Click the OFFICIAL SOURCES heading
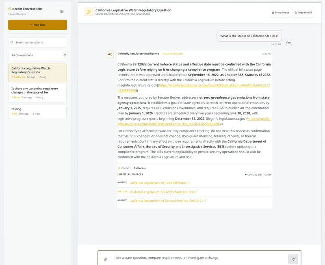This screenshot has width=325, height=265. (131, 174)
